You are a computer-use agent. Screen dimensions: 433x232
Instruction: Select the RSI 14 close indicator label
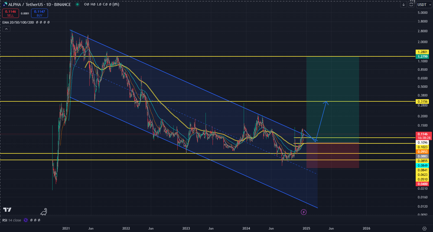click(12, 220)
